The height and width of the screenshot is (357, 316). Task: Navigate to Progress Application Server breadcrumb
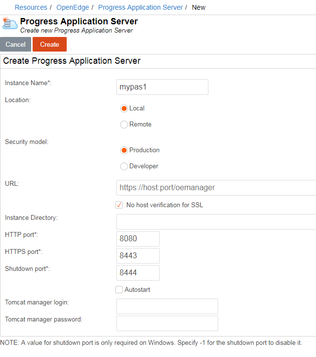pos(140,7)
